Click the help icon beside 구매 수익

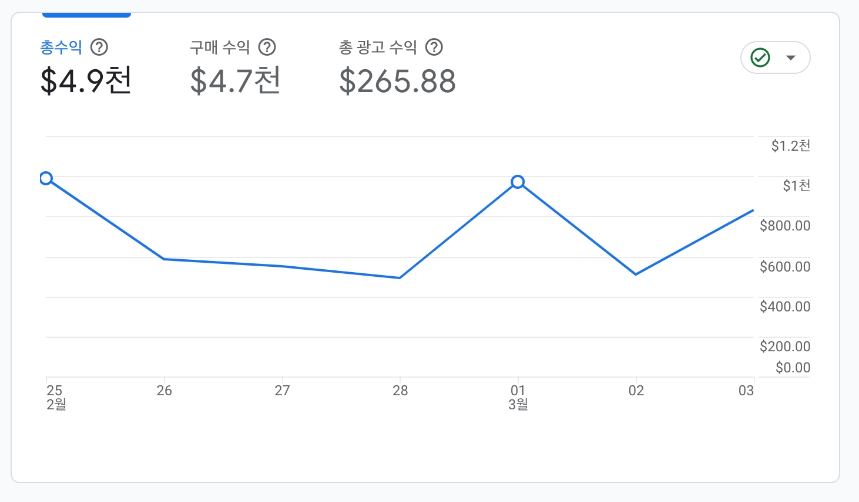(267, 47)
